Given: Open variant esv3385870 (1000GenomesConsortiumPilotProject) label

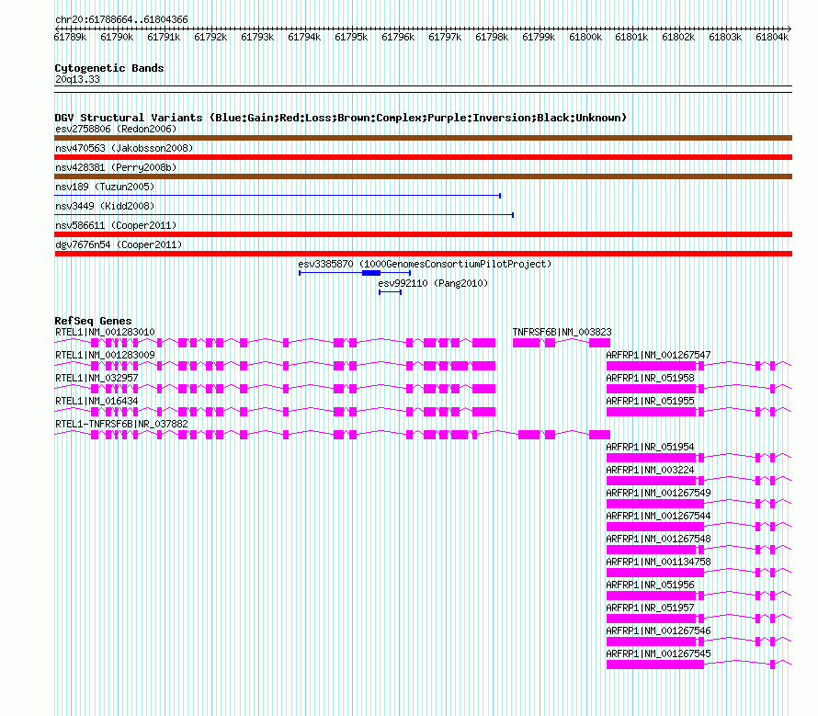Looking at the screenshot, I should 425,264.
